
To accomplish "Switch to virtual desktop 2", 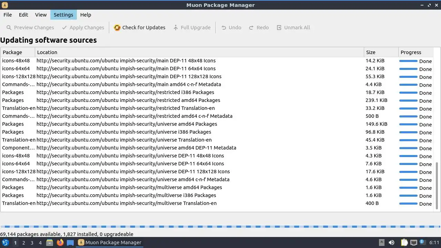I will tap(23, 243).
